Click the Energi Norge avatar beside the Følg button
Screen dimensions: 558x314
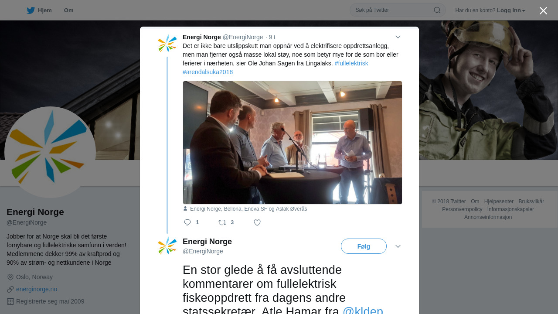pos(167,246)
